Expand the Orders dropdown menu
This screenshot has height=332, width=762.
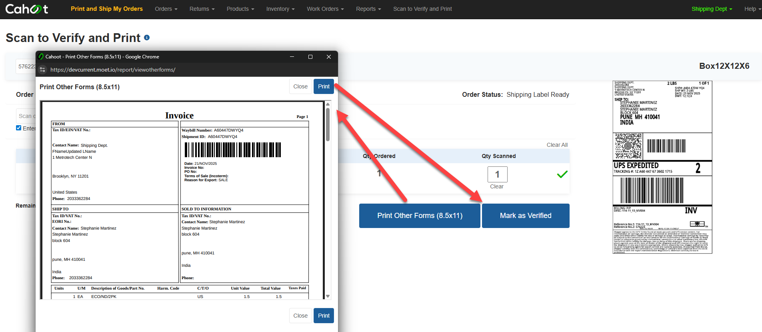pyautogui.click(x=166, y=9)
